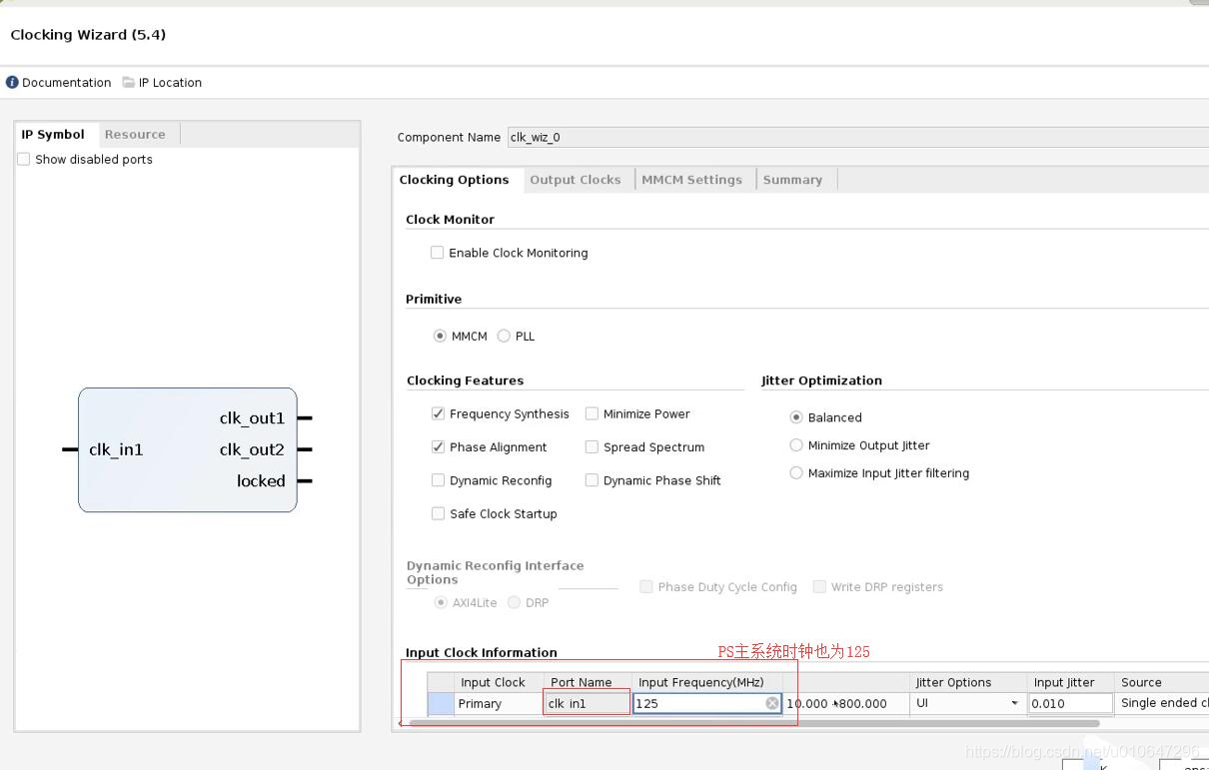
Task: Select the Primary input clock row cell
Action: (x=499, y=703)
